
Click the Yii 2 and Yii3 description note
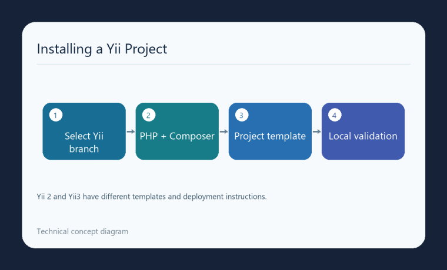coord(152,197)
